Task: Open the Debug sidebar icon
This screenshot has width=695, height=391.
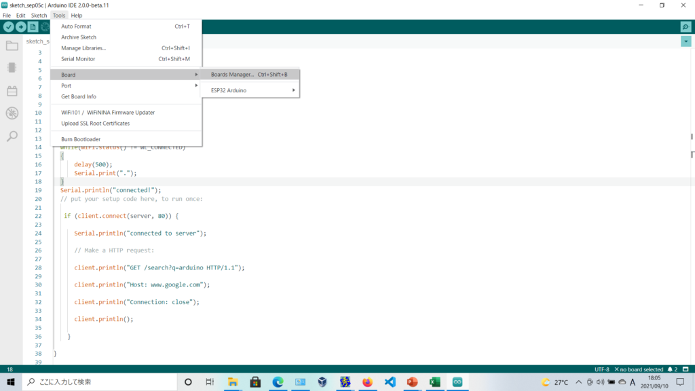Action: coord(12,113)
